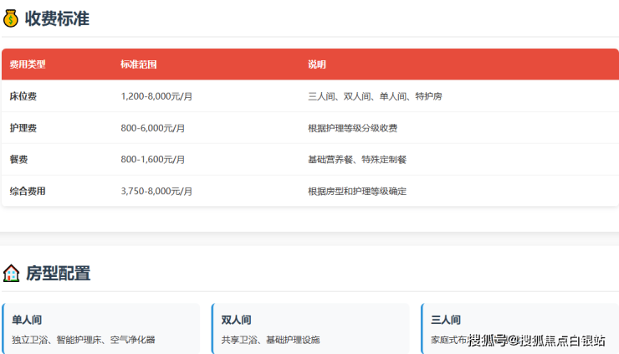Select the 费用类型 column header

click(28, 64)
